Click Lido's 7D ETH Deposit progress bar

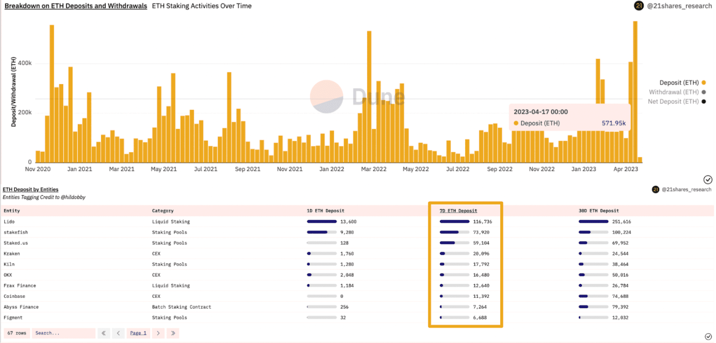455,221
